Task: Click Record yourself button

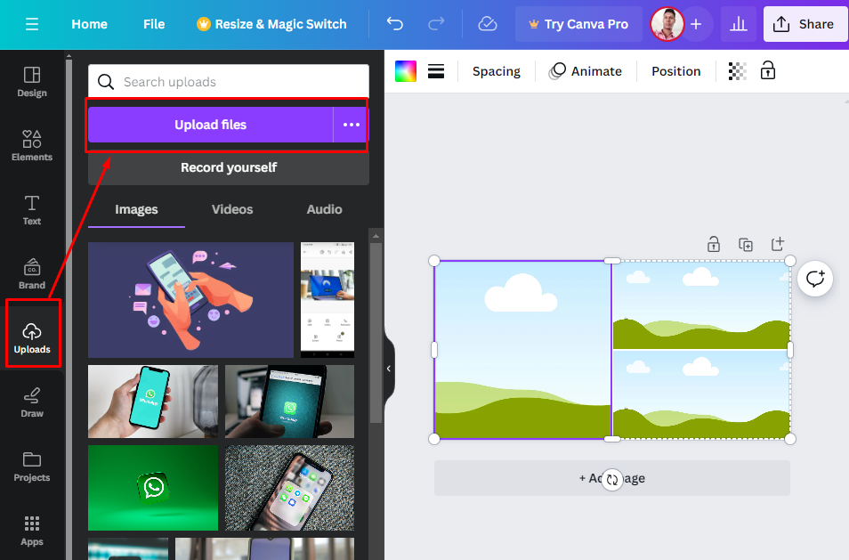Action: (x=229, y=168)
